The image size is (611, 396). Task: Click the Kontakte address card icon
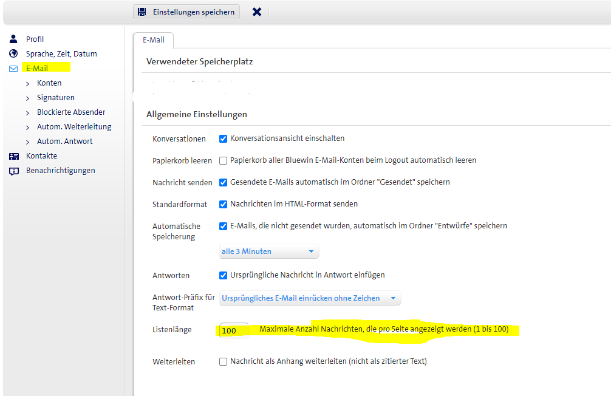pyautogui.click(x=13, y=156)
